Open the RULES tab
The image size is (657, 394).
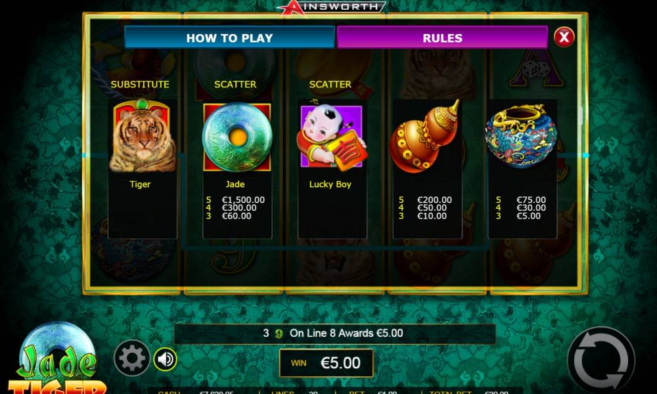pyautogui.click(x=442, y=37)
